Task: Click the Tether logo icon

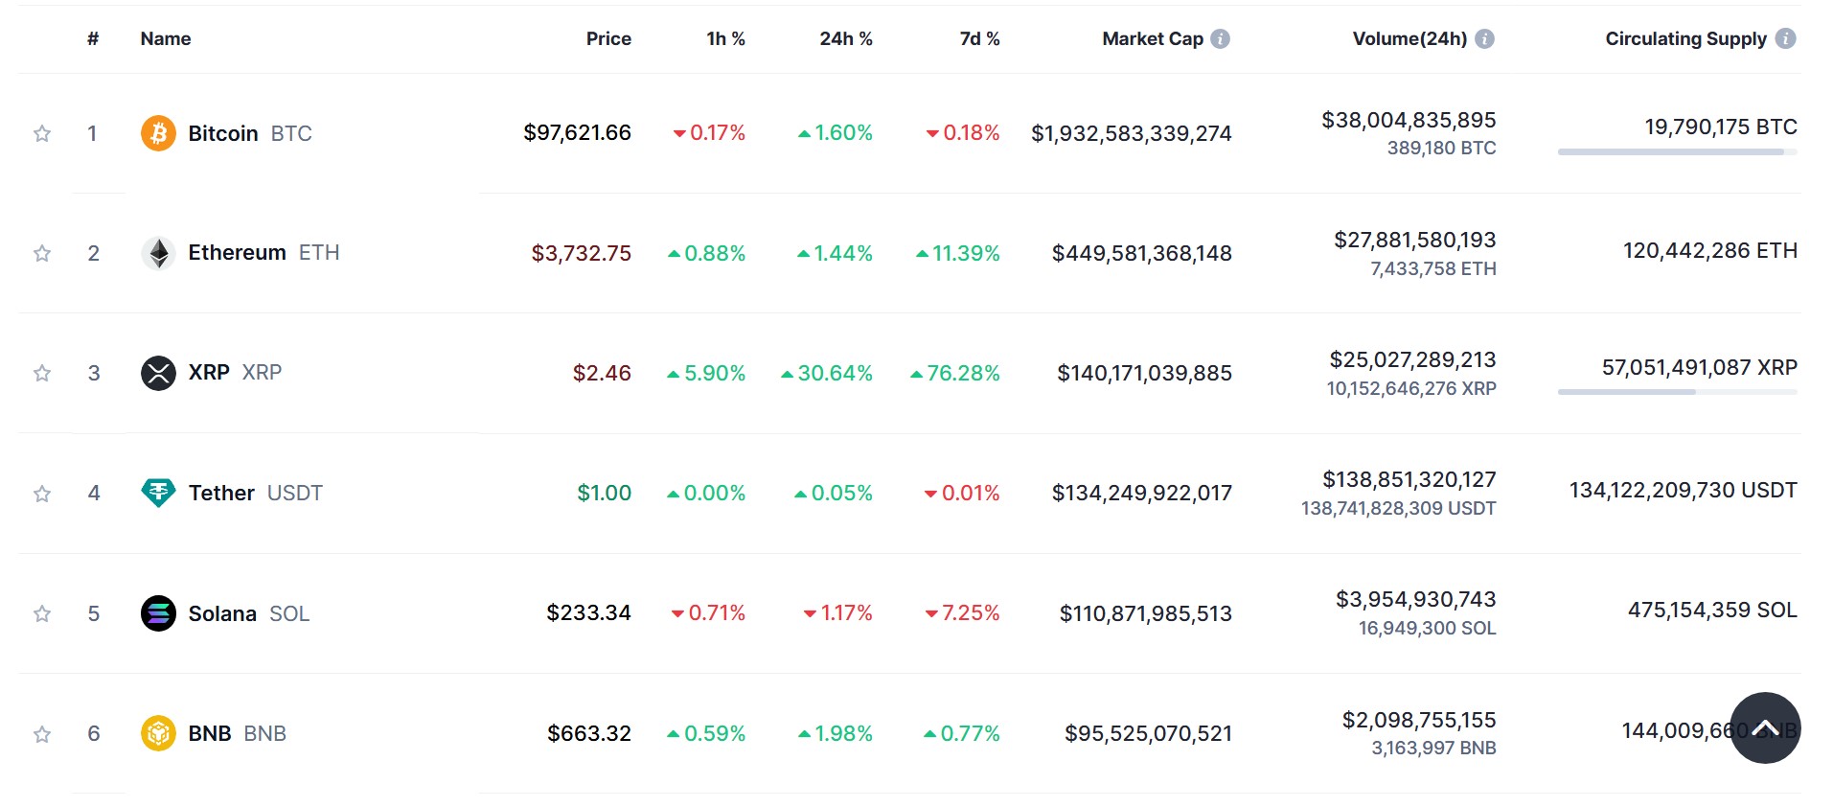Action: pyautogui.click(x=158, y=493)
